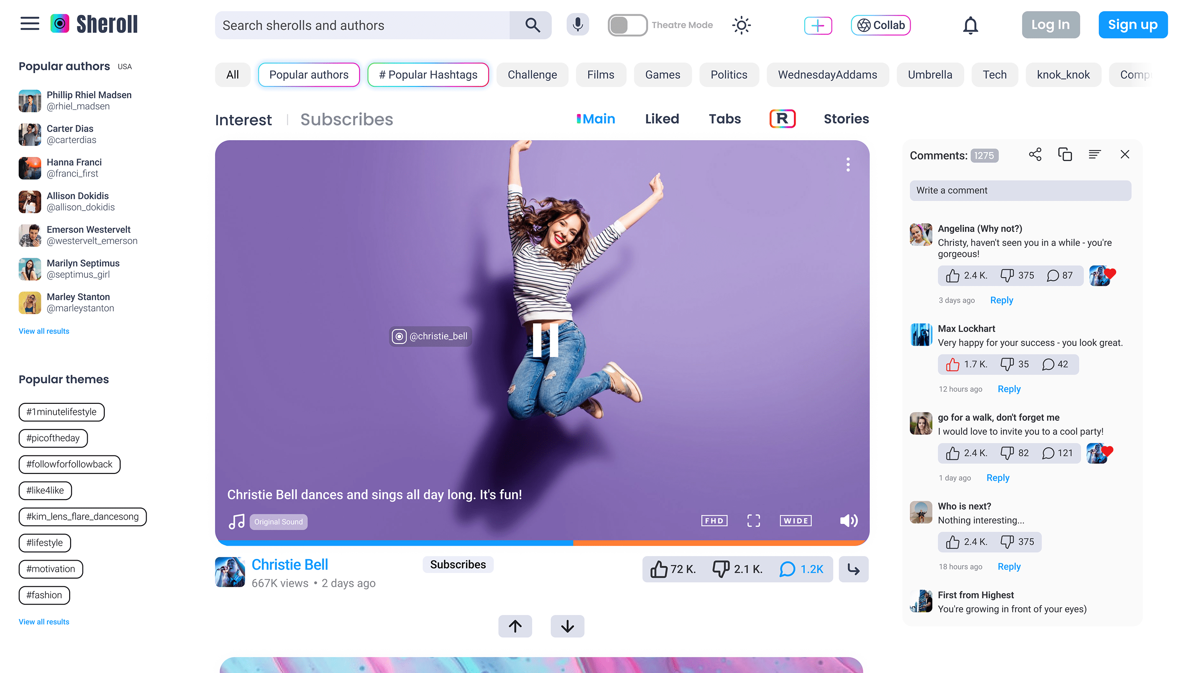Click the share icon in comments header
Image resolution: width=1197 pixels, height=673 pixels.
1035,155
